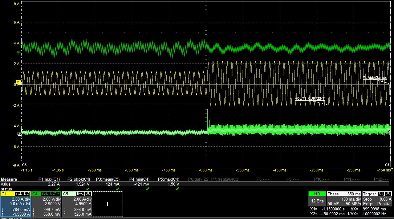Screen dimensions: 394x219
Task: Click the DC1M coupling badge on C4
Action: pos(55,194)
